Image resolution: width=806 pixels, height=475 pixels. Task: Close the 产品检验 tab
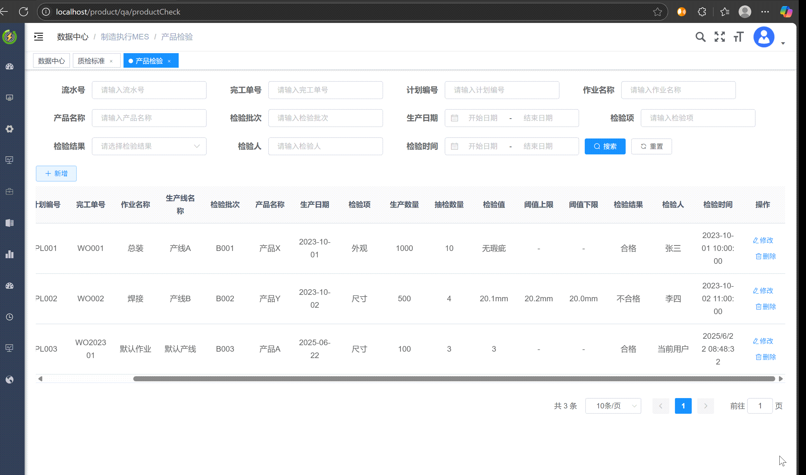(x=169, y=61)
